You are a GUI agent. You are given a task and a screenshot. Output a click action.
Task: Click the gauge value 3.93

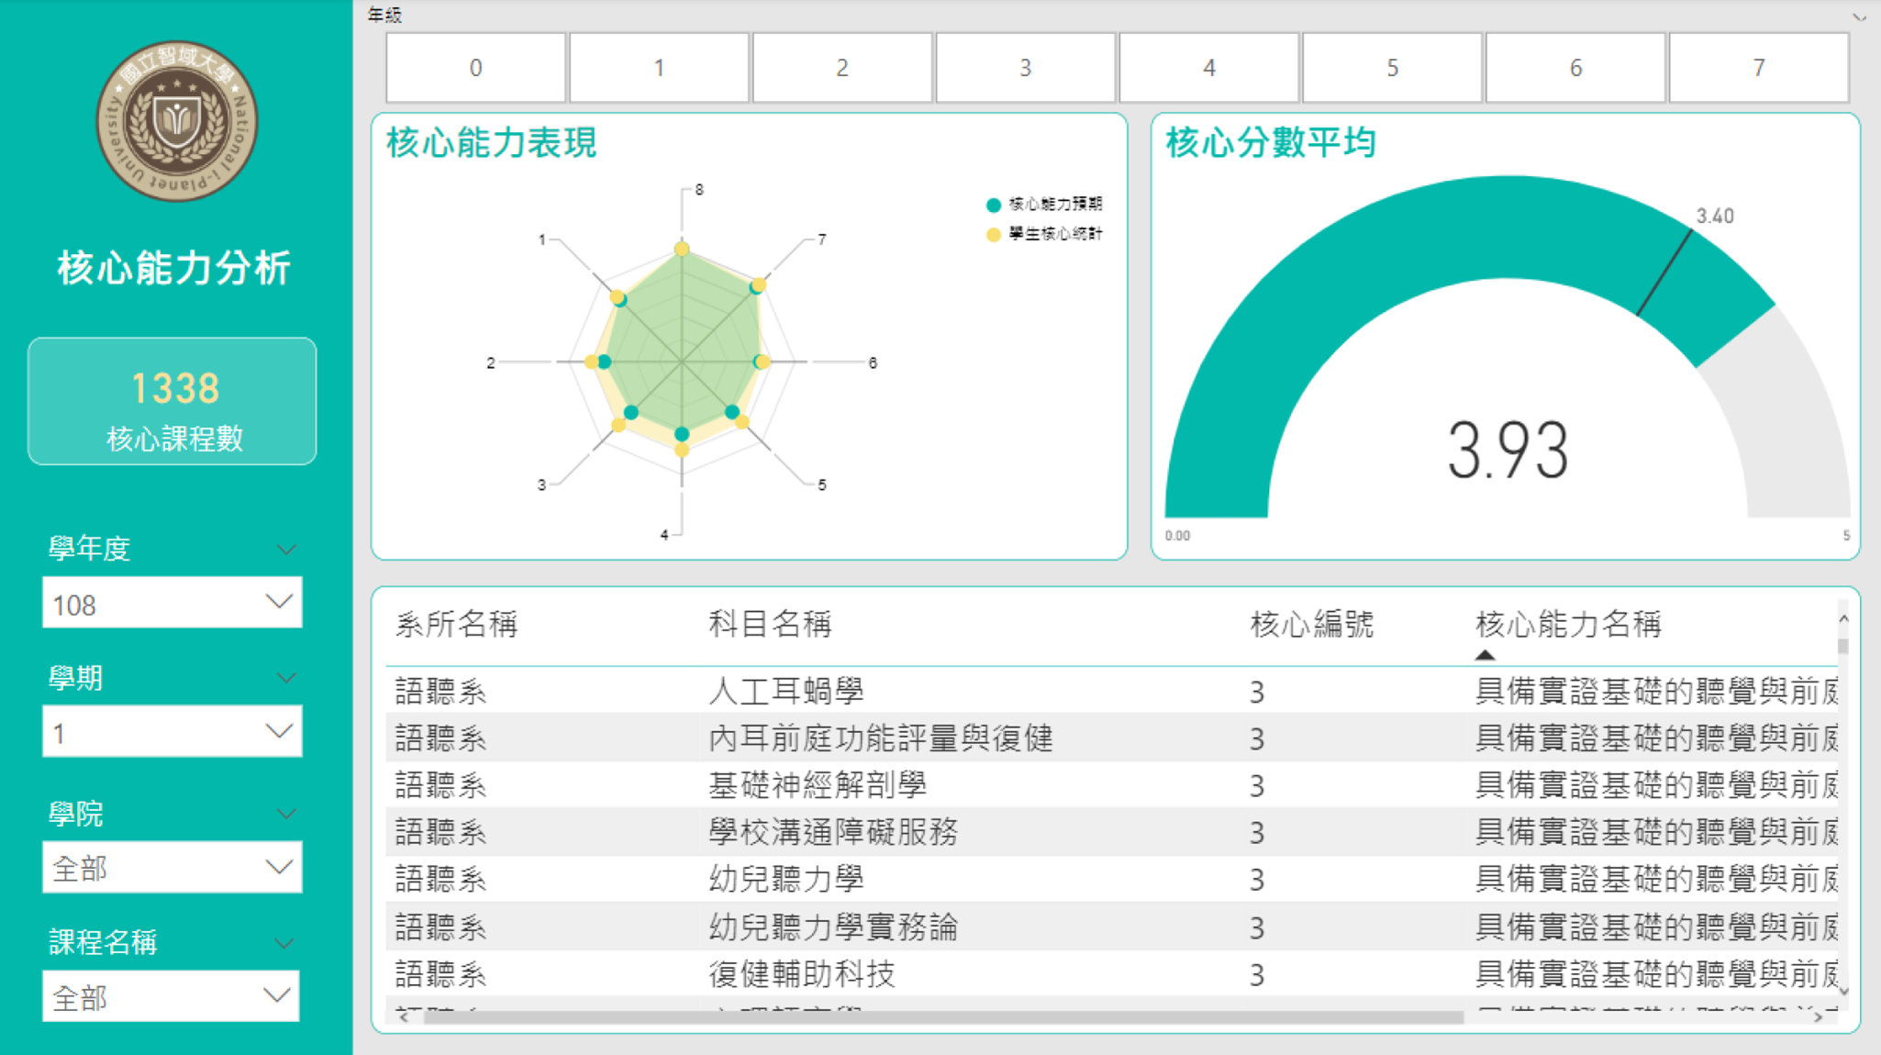(1508, 450)
